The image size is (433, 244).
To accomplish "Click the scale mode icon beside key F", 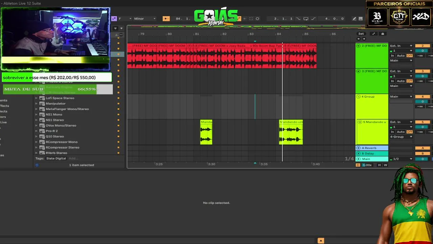I will coord(114,19).
